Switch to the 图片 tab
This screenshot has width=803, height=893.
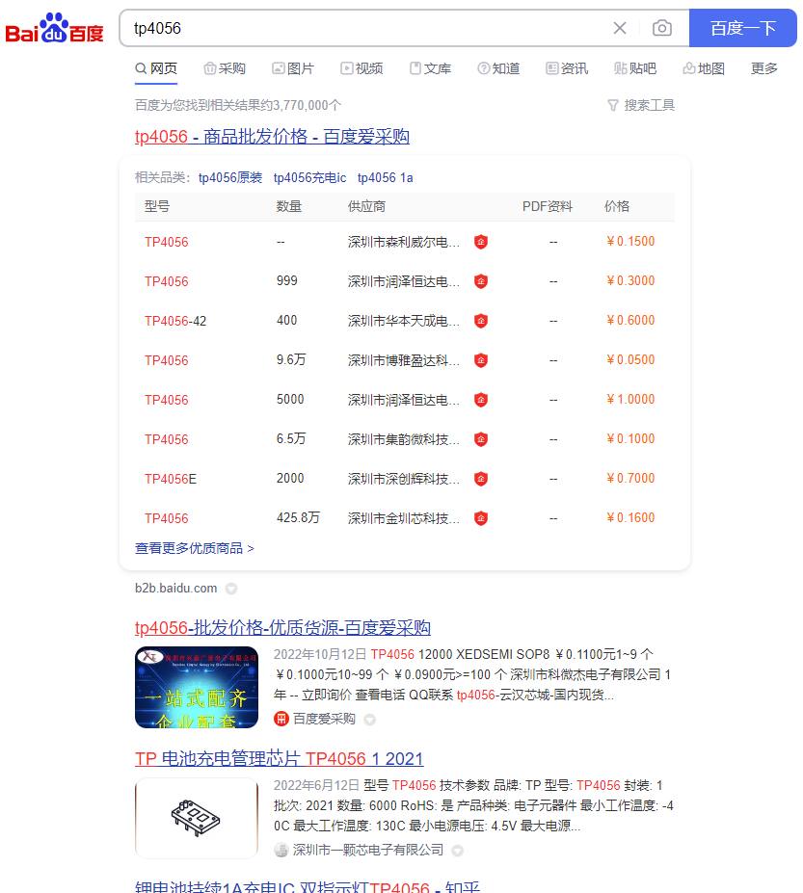pyautogui.click(x=293, y=69)
